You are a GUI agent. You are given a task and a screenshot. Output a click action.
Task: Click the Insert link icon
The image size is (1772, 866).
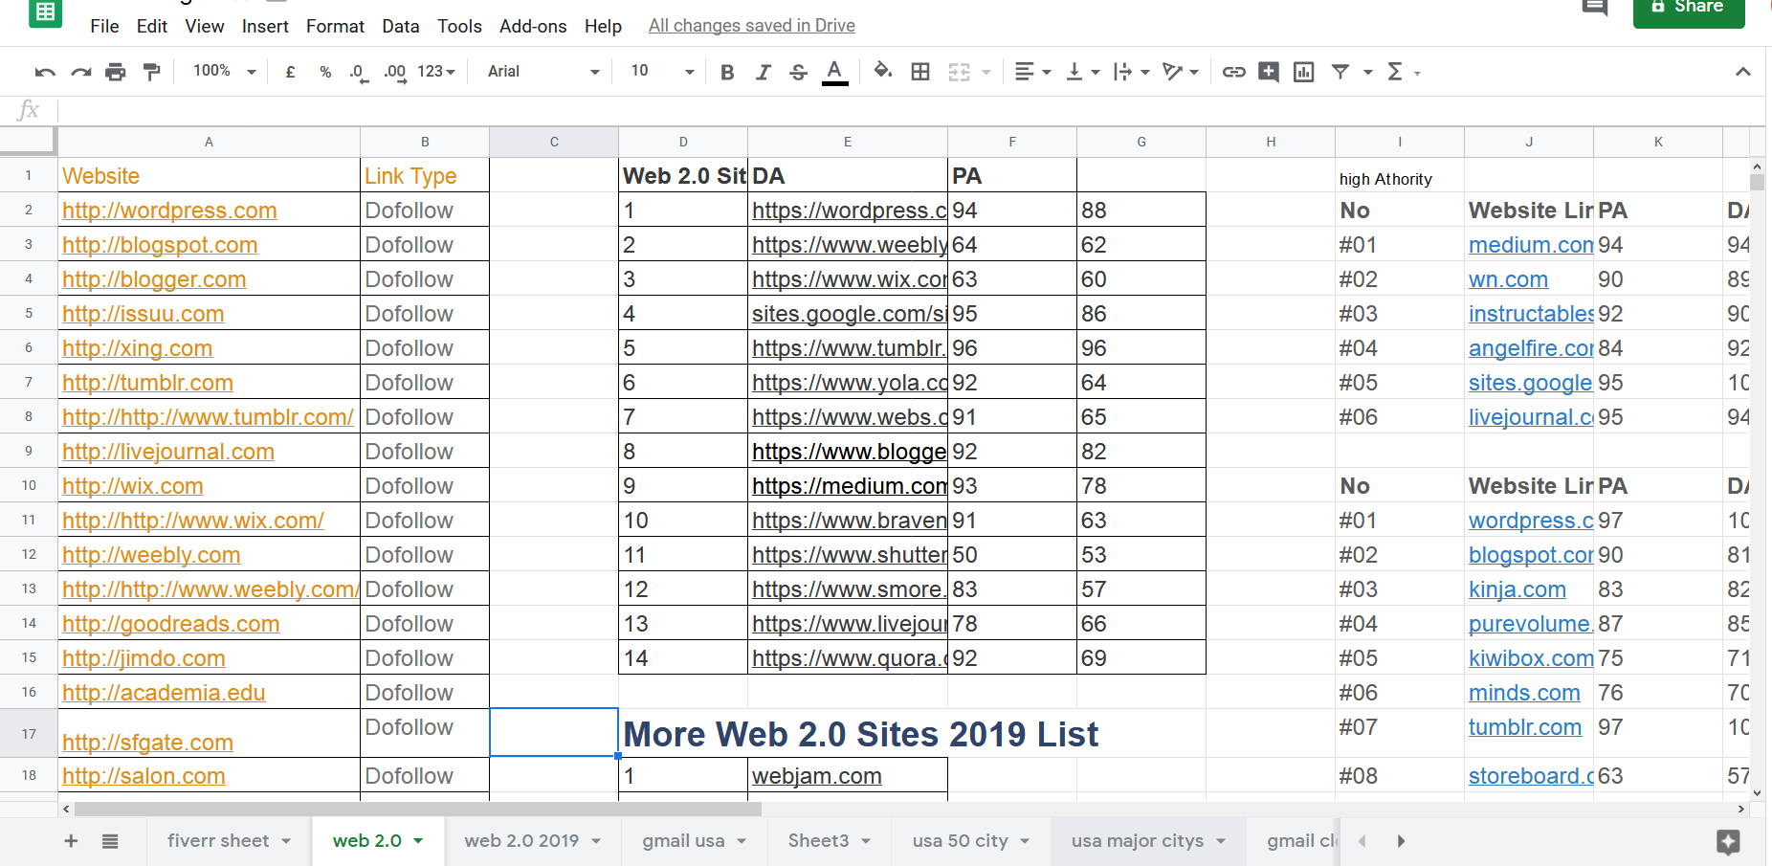point(1233,71)
